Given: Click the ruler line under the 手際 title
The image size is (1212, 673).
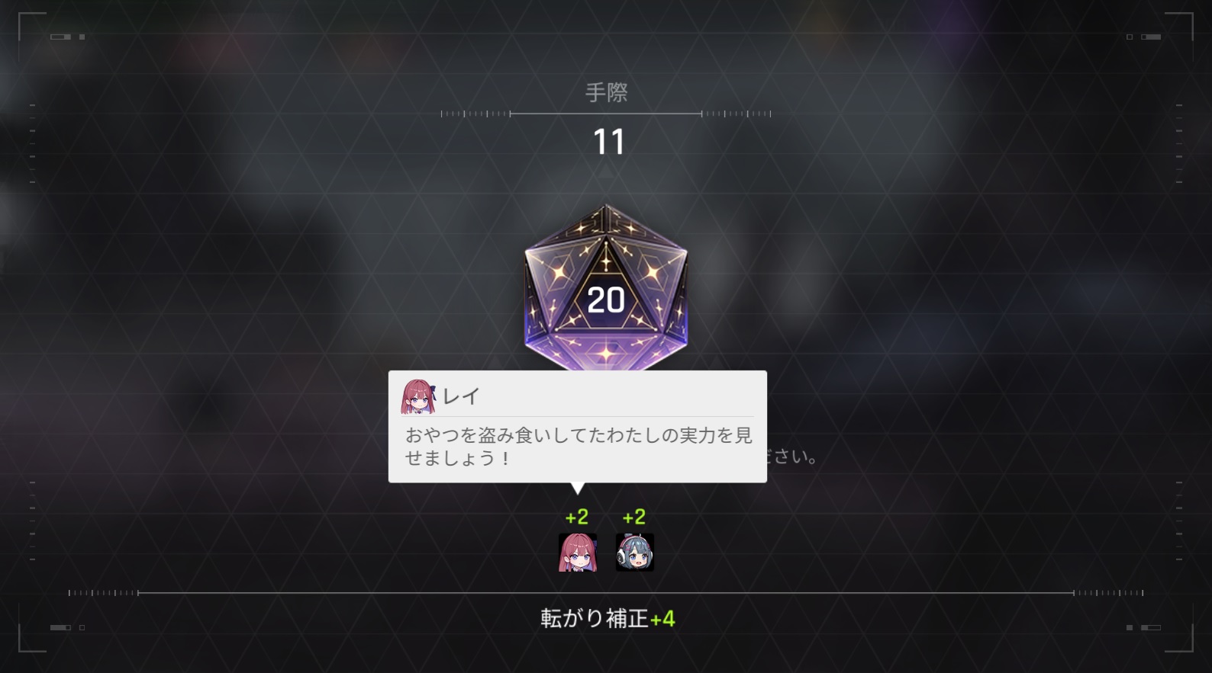Looking at the screenshot, I should (x=606, y=114).
